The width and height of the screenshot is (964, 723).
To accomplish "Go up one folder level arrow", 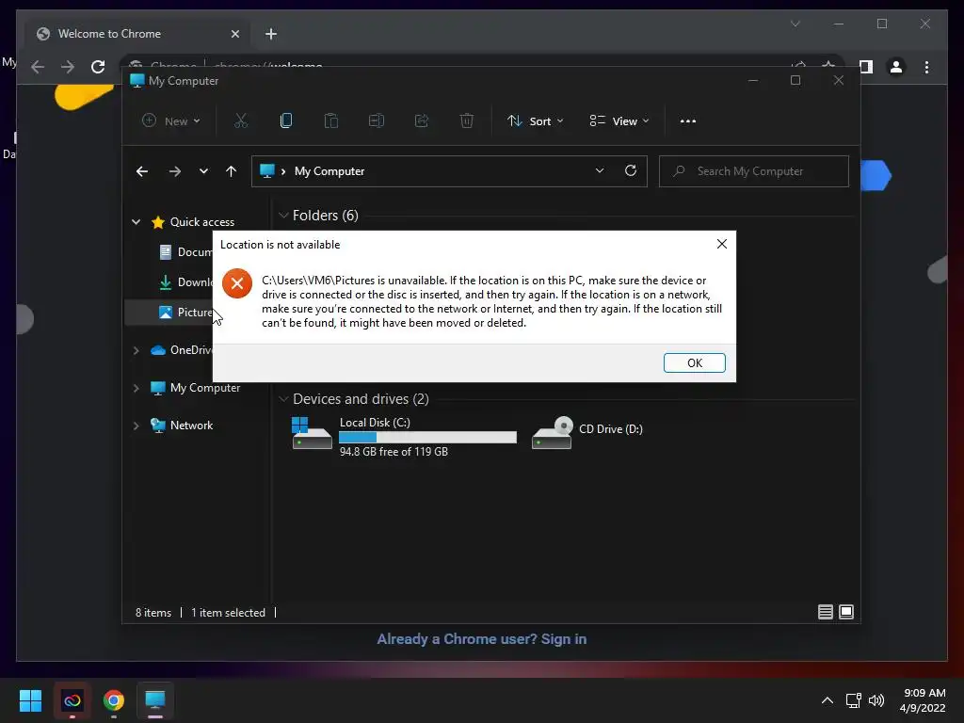I will point(232,171).
